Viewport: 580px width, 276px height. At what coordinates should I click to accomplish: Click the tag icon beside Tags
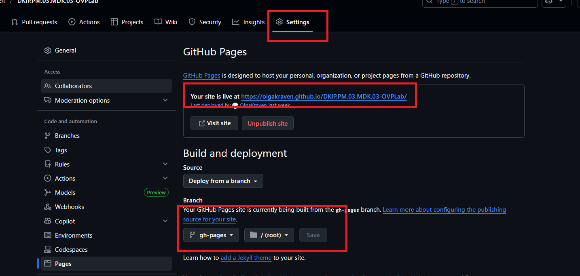(x=48, y=150)
